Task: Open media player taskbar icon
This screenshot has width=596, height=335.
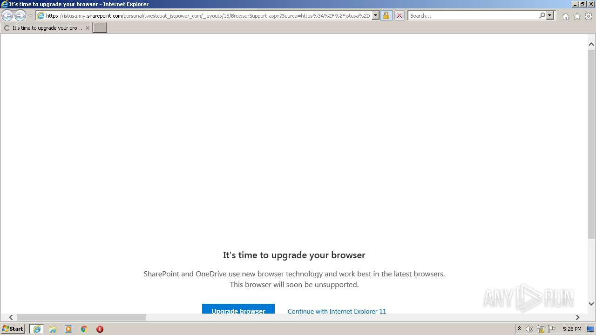Action: (68, 329)
